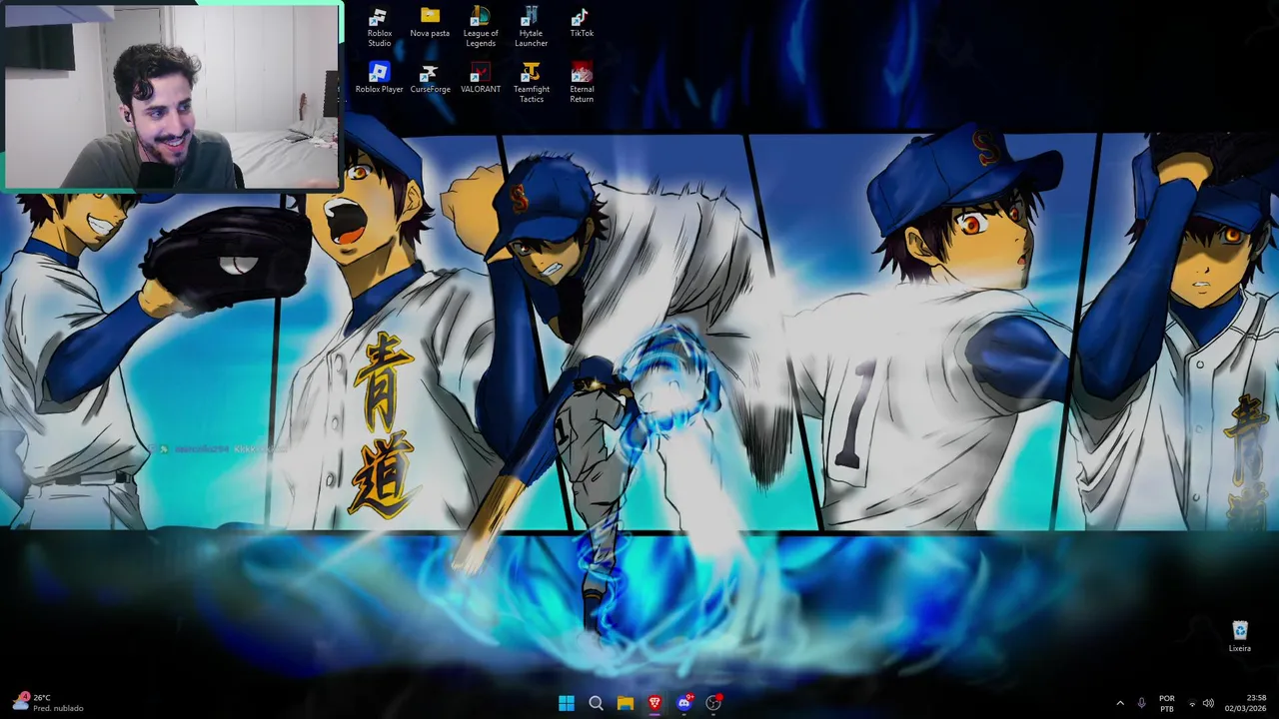The height and width of the screenshot is (719, 1279).
Task: Launch VALORANT from the desktop
Action: coord(481,78)
